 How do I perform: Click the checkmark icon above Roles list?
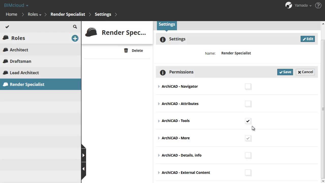tap(7, 27)
